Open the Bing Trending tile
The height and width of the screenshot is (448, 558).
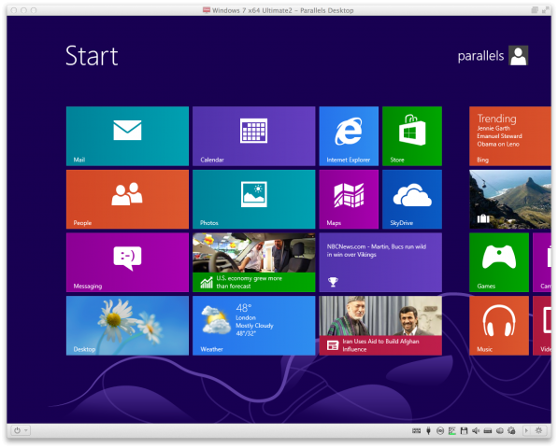click(x=510, y=136)
